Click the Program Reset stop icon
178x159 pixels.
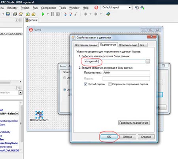pyautogui.click(x=58, y=14)
